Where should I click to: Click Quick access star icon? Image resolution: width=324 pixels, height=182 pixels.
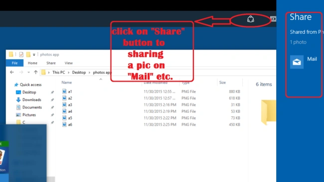[16, 85]
